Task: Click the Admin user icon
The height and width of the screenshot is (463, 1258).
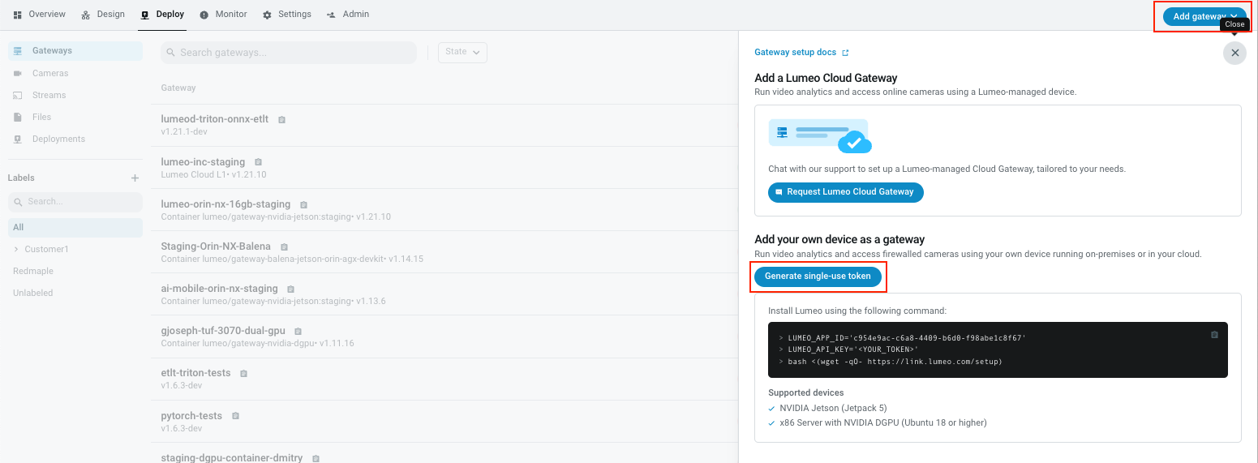Action: [331, 15]
